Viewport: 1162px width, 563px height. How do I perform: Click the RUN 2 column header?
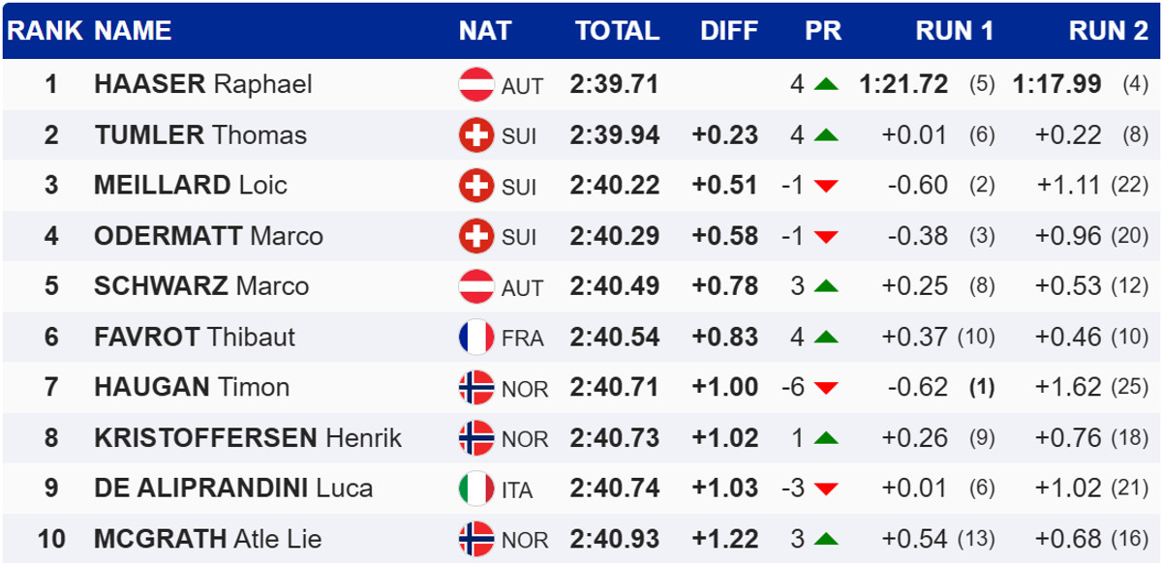(1108, 31)
